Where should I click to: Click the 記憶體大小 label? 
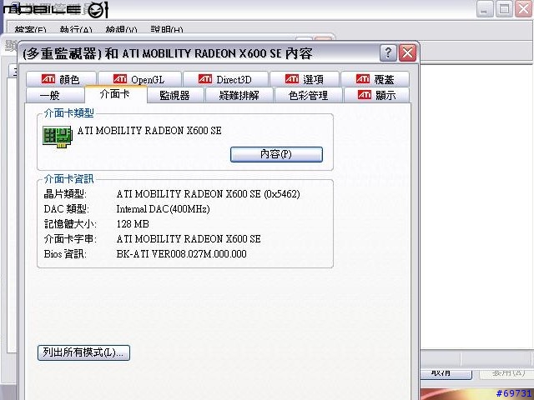tap(70, 224)
